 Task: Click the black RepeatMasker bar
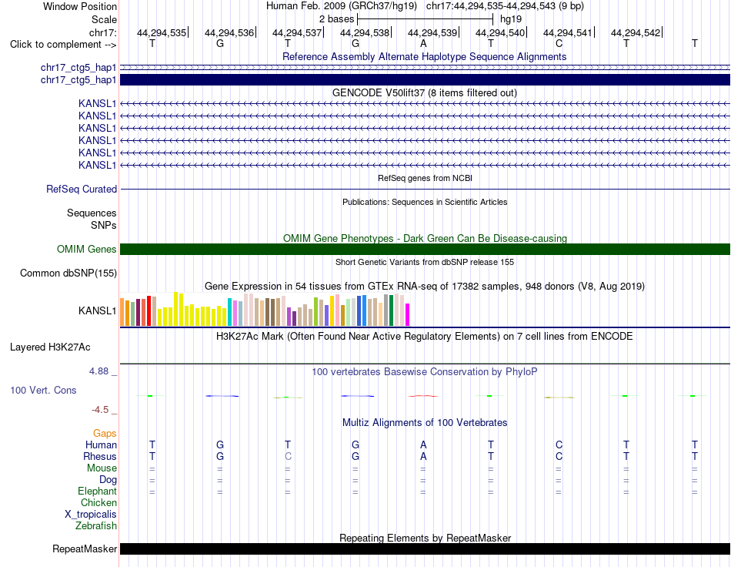[425, 549]
